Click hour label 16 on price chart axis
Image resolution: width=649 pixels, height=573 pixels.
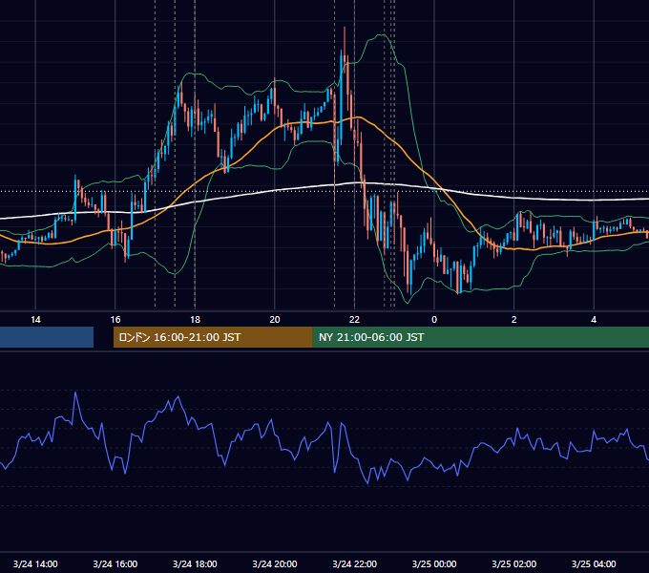coord(115,320)
